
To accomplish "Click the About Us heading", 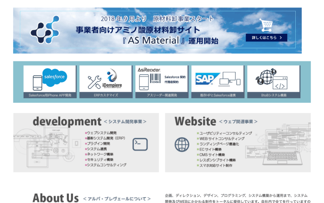I will tap(56, 198).
